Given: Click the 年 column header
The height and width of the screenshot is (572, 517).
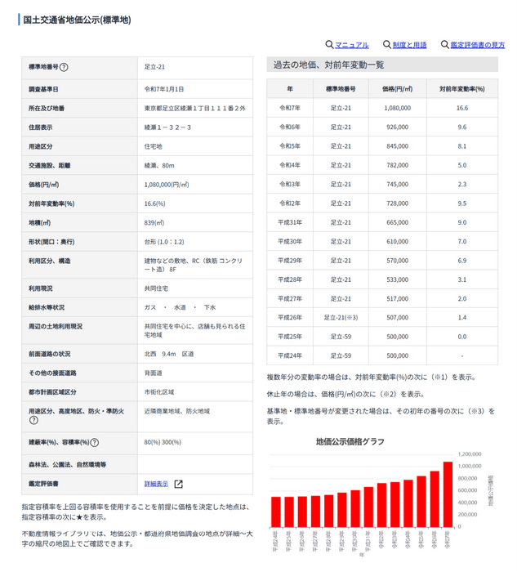Looking at the screenshot, I should pyautogui.click(x=290, y=88).
